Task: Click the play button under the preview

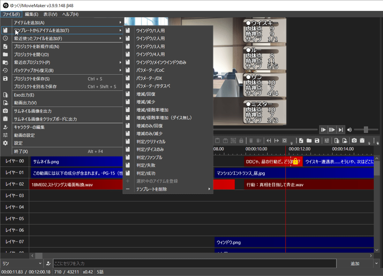Action: 323,130
